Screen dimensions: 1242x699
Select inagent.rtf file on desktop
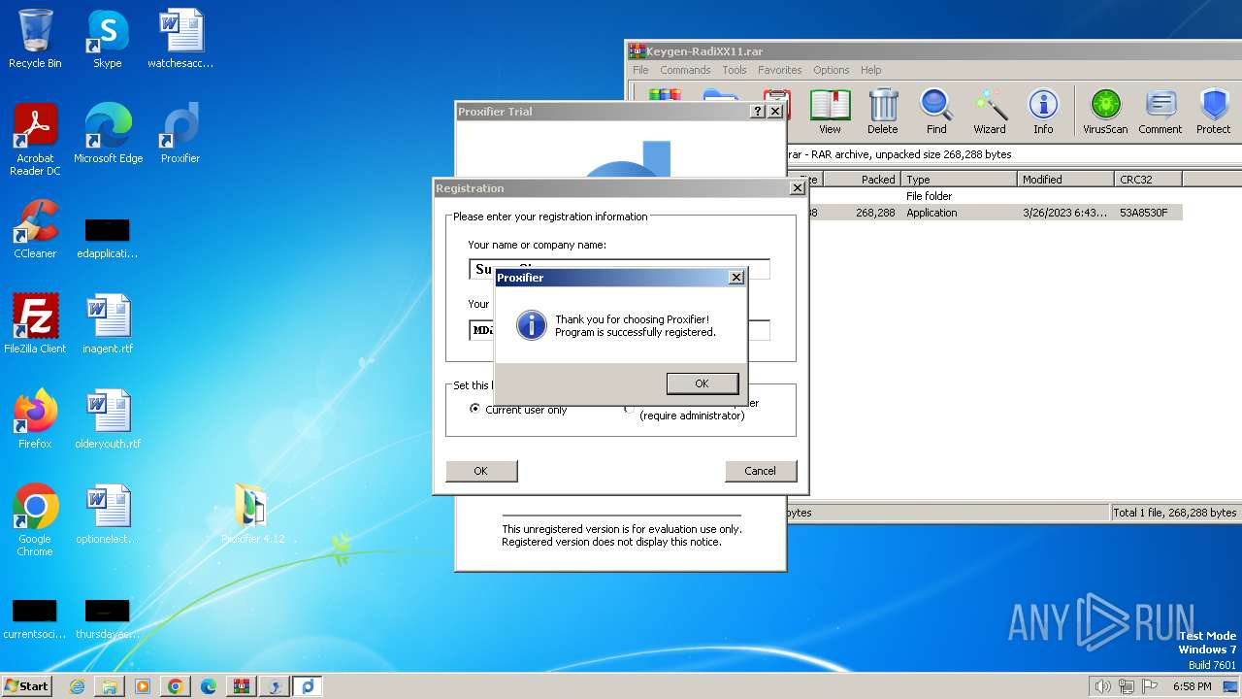(x=108, y=324)
